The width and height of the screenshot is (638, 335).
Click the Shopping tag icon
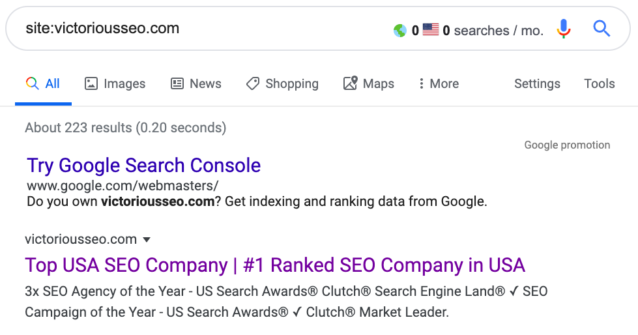click(253, 83)
